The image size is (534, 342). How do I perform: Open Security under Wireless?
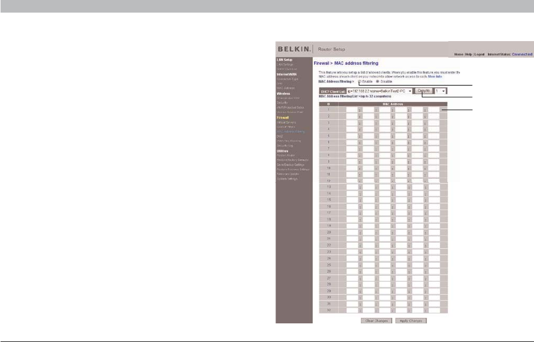tap(282, 102)
